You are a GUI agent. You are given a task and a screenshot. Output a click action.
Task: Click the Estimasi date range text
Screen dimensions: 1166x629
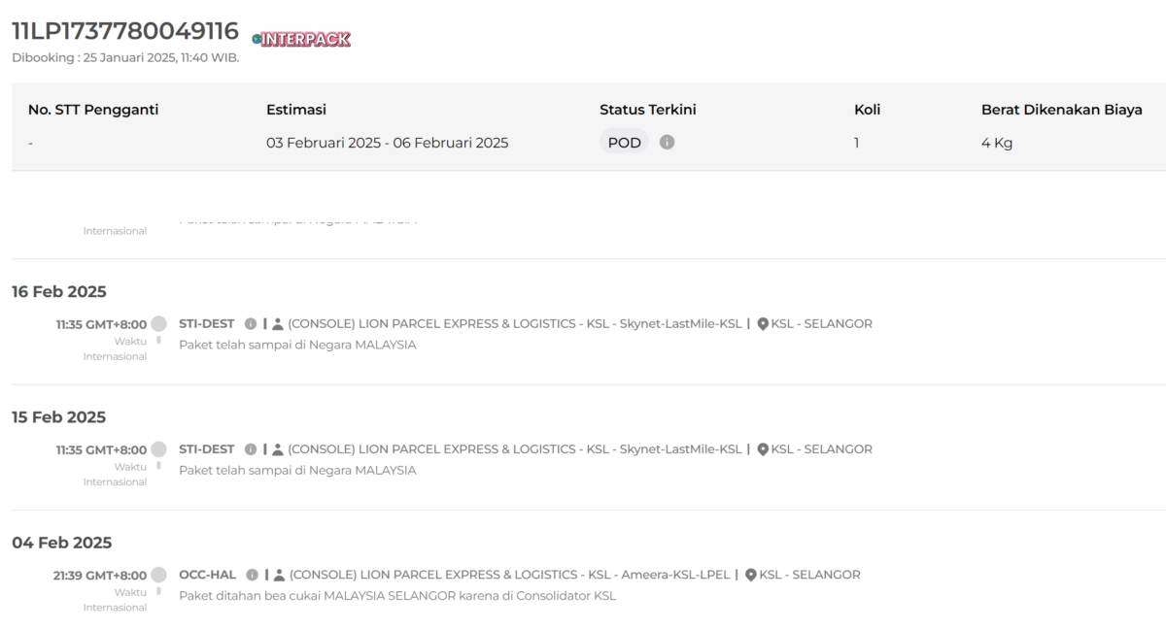click(x=387, y=143)
